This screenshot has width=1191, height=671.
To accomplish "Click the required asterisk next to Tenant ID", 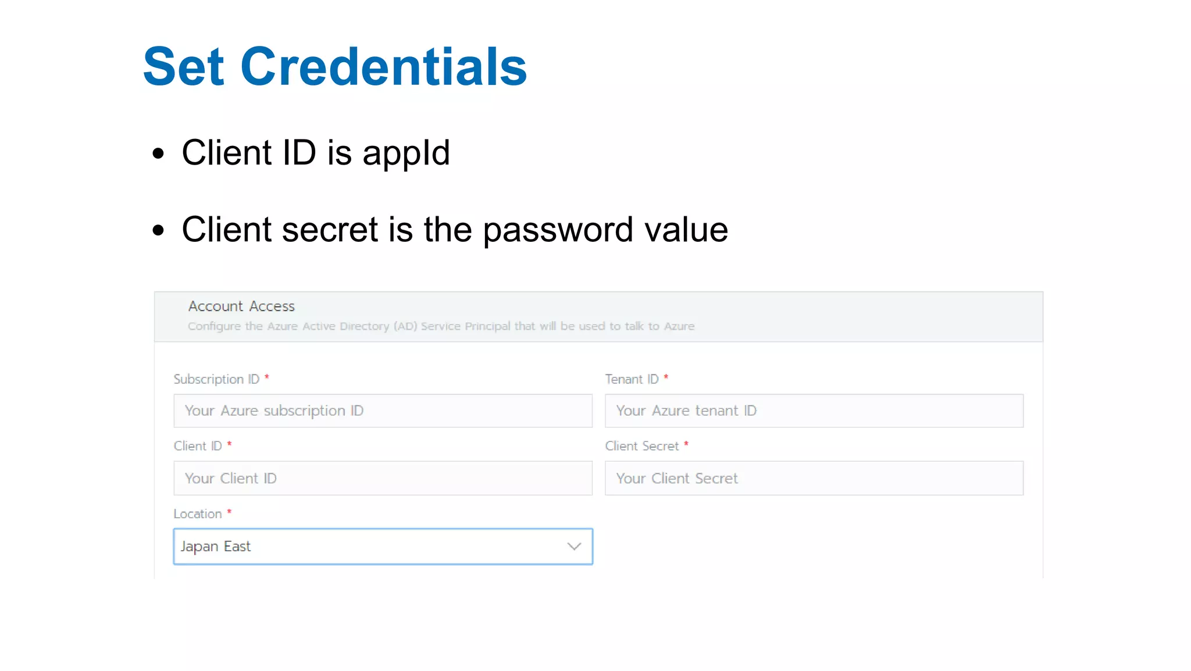I will coord(666,377).
